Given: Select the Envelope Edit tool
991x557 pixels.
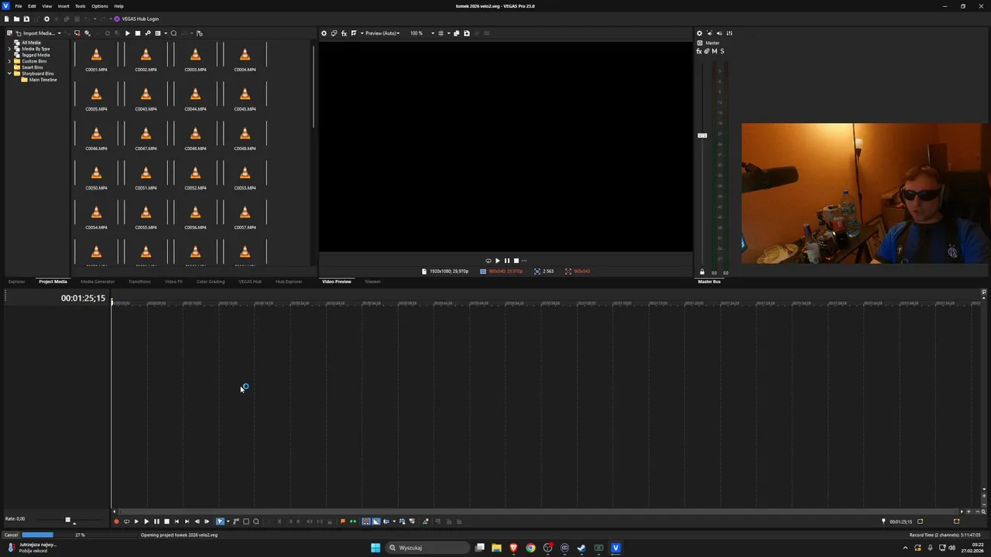Looking at the screenshot, I should pyautogui.click(x=236, y=521).
